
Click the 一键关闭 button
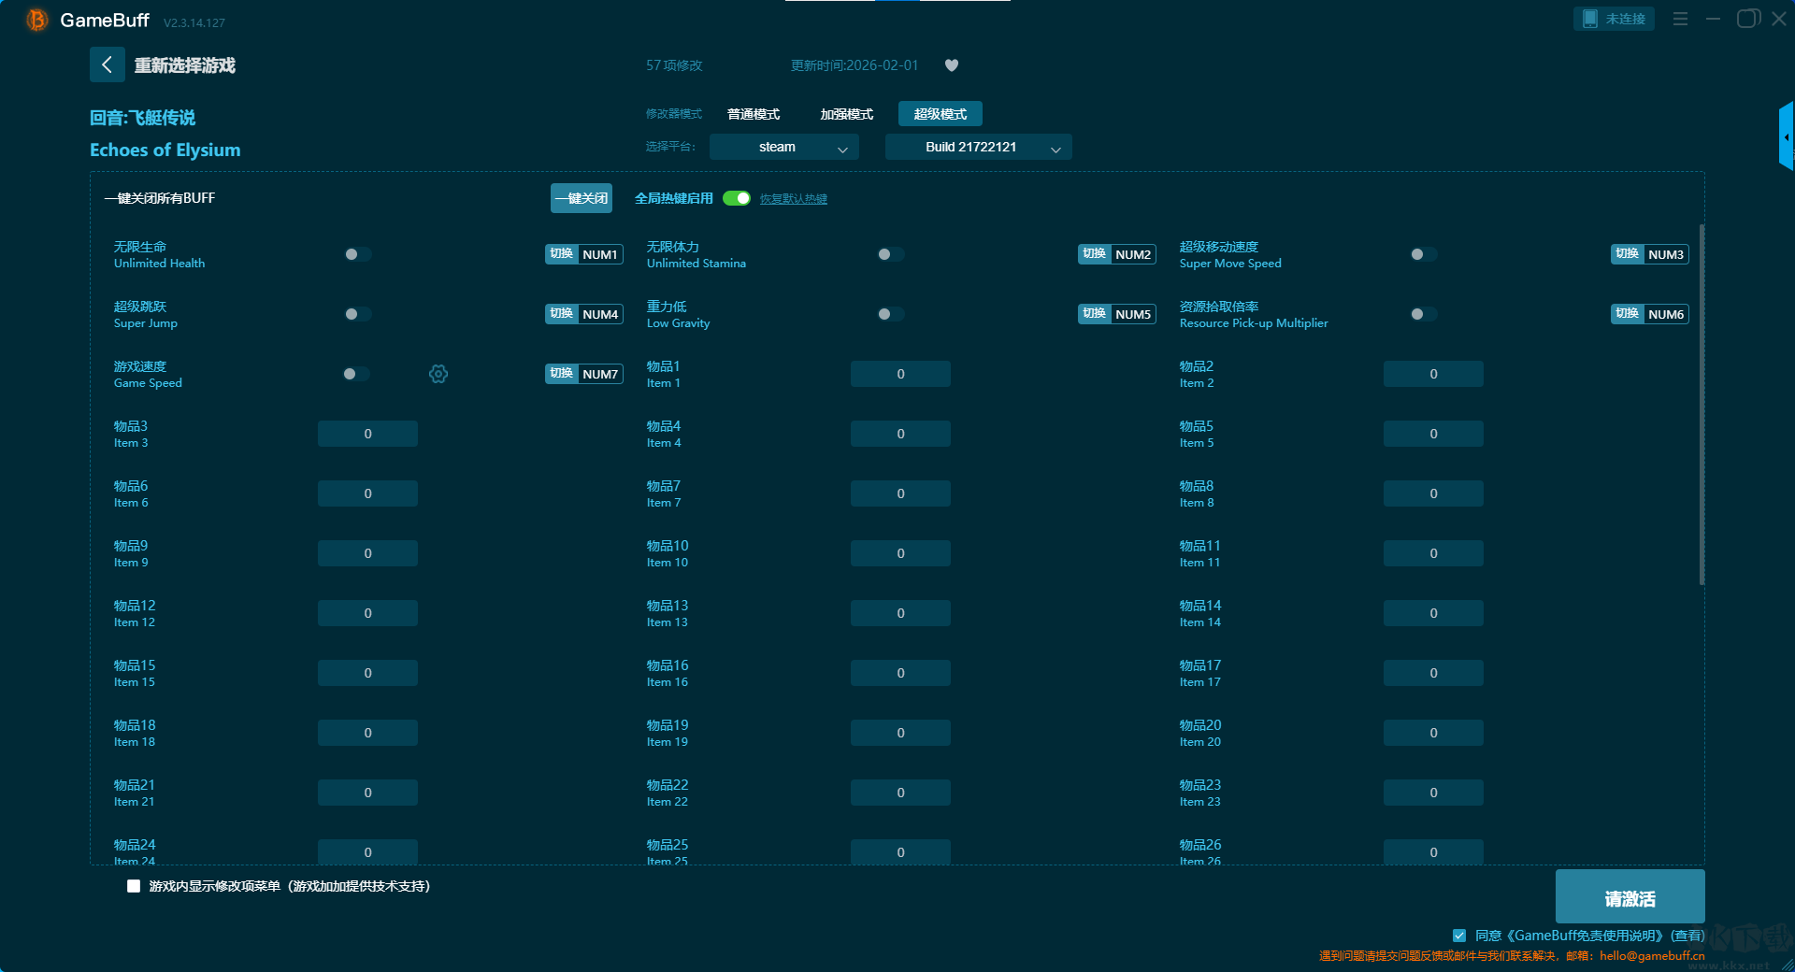coord(581,198)
